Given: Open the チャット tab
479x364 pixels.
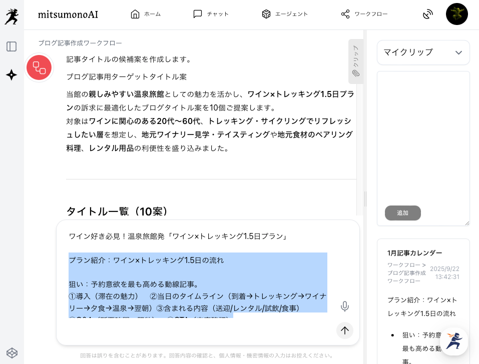Looking at the screenshot, I should [211, 14].
